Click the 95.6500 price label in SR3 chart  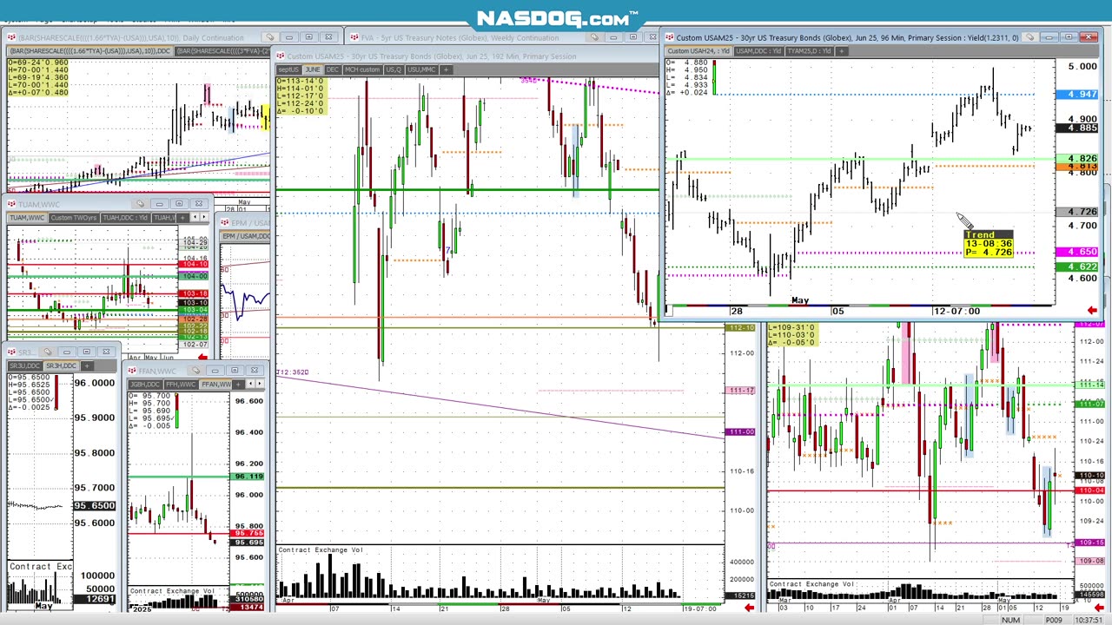coord(94,505)
